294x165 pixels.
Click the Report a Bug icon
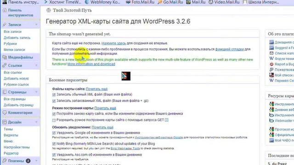[x=271, y=64]
